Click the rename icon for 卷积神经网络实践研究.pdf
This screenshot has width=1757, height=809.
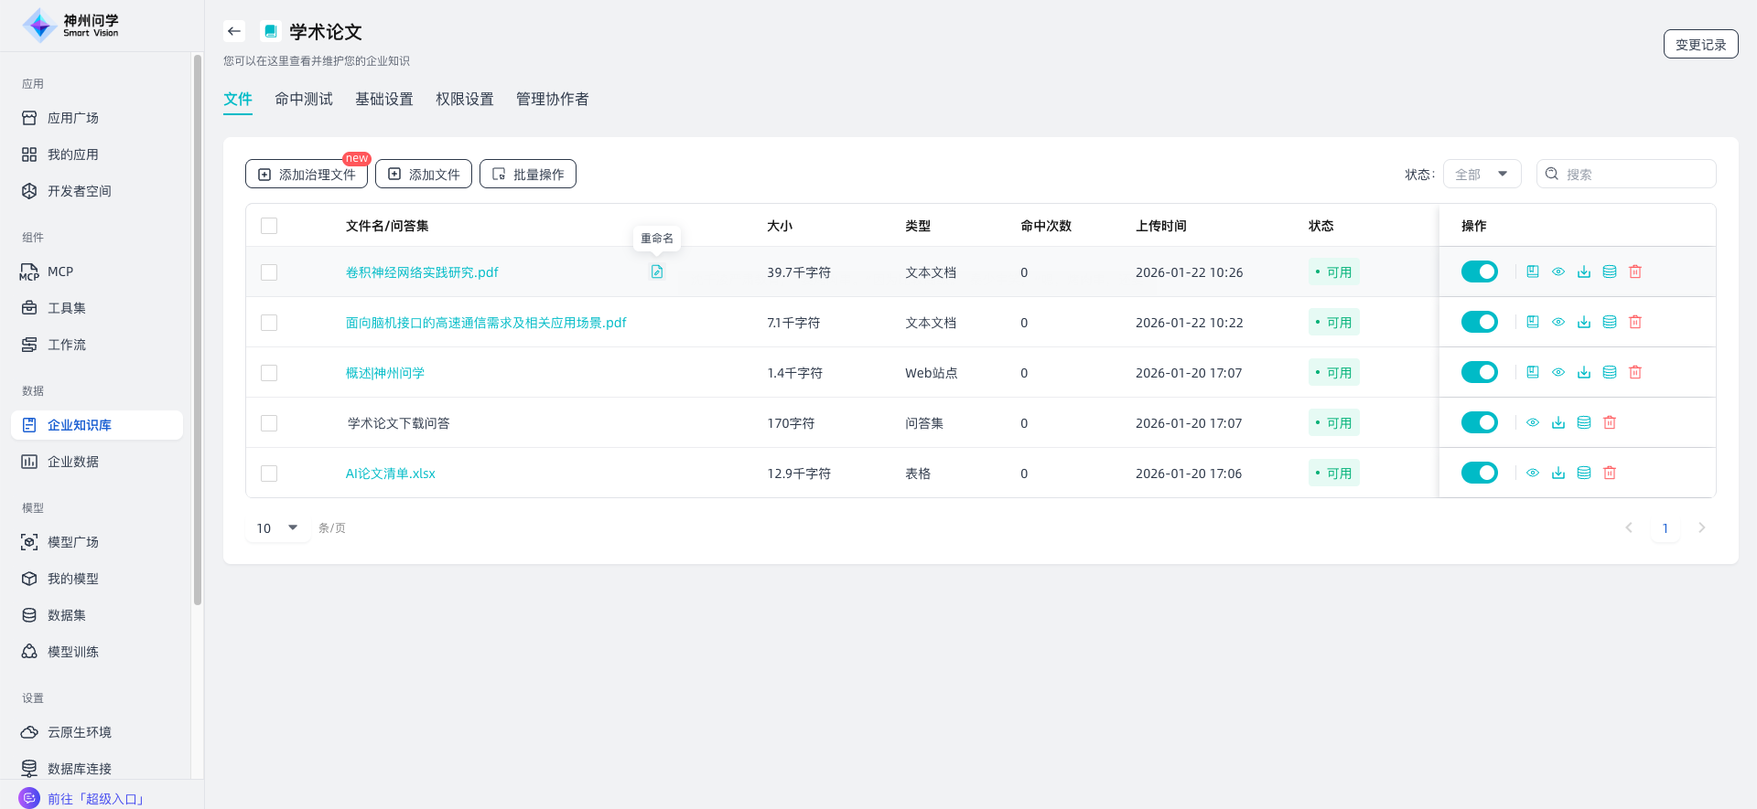[x=657, y=271]
